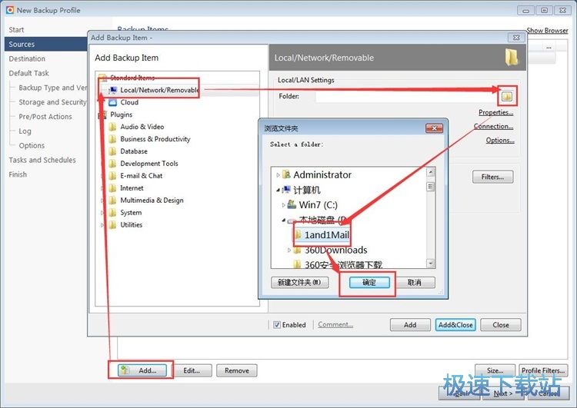Click the Business & Productivity folder icon
577x408 pixels.
point(112,139)
